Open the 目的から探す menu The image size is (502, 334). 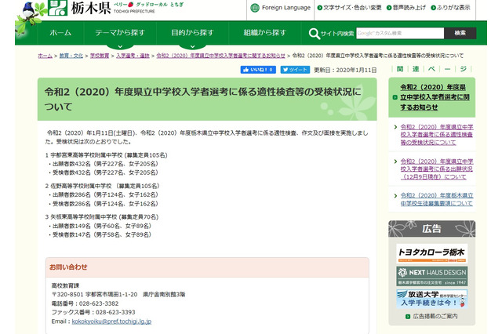tap(192, 33)
